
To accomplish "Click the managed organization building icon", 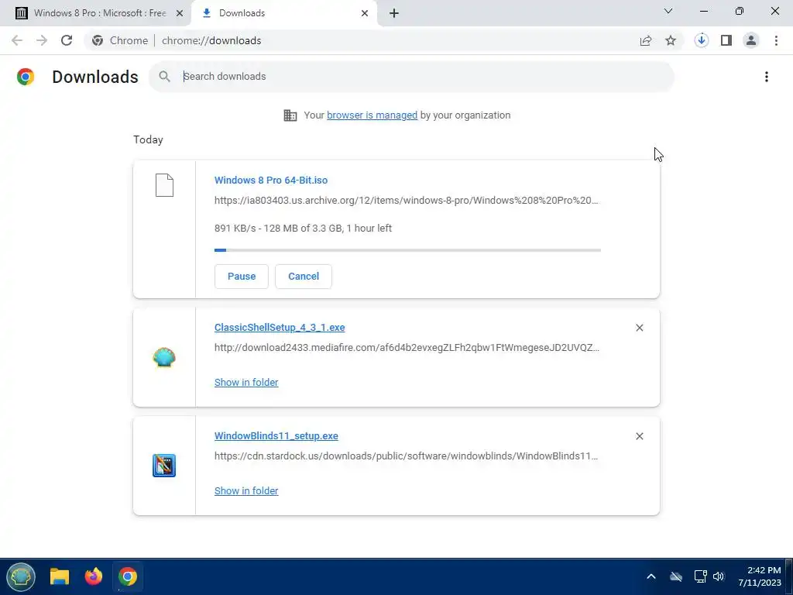I will [290, 115].
